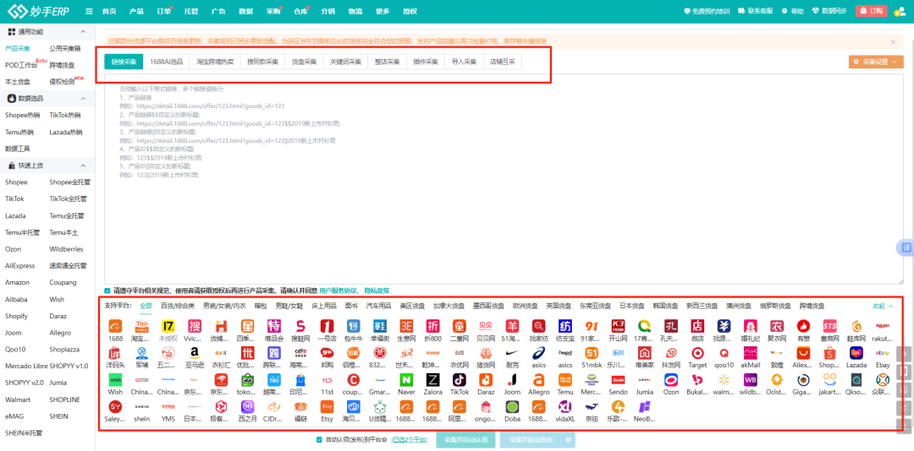Open the 整店采集 tab
The height and width of the screenshot is (451, 914).
[x=387, y=62]
